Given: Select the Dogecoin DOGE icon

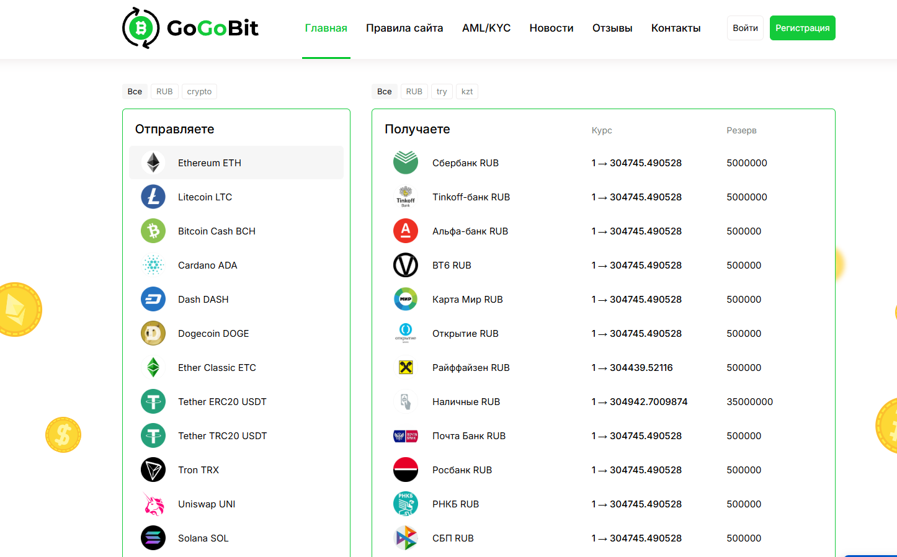Looking at the screenshot, I should [x=153, y=333].
